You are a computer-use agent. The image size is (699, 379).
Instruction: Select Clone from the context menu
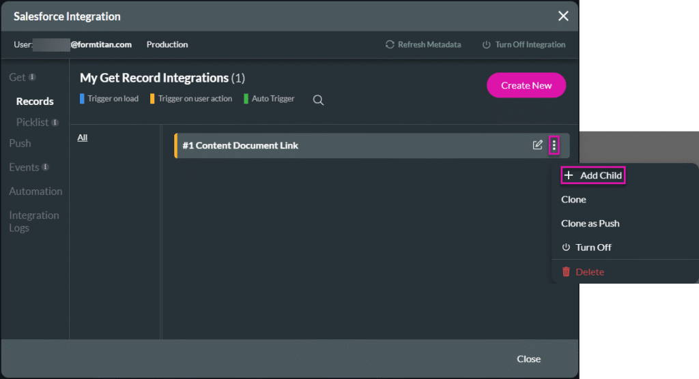click(x=573, y=200)
